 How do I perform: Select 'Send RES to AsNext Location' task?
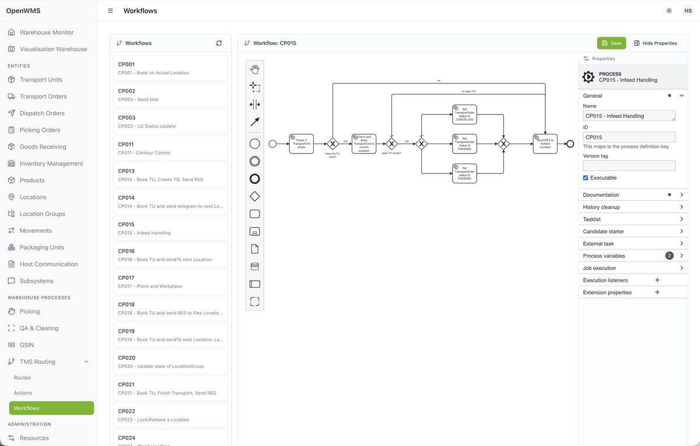pos(545,144)
